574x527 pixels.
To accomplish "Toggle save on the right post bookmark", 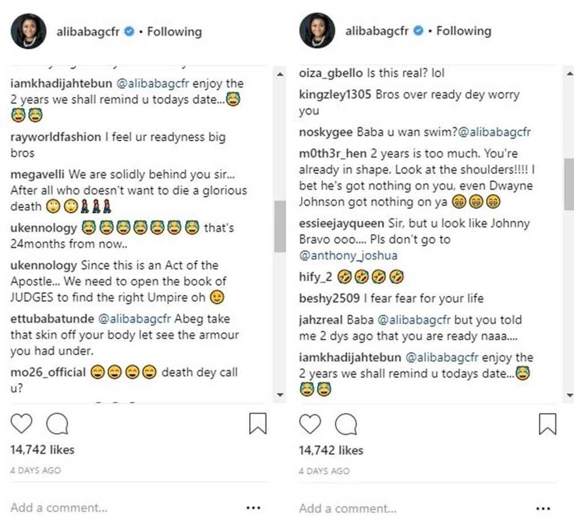I will click(x=548, y=424).
